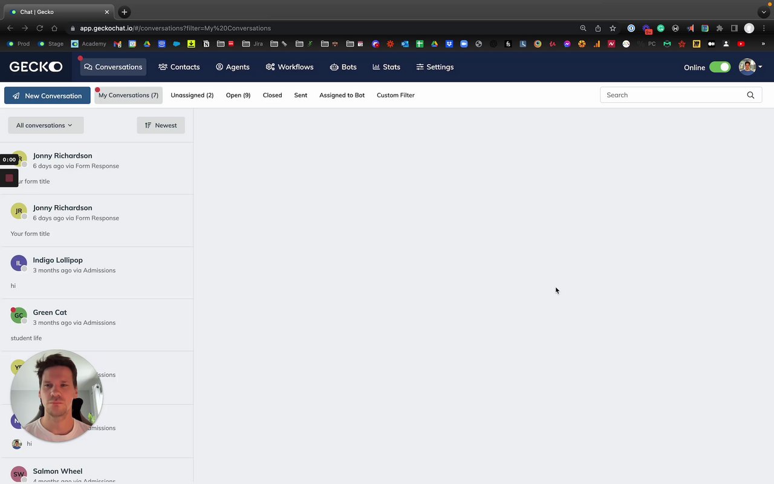Open the Extensions puzzle icon
Viewport: 774px width, 484px height.
720,28
